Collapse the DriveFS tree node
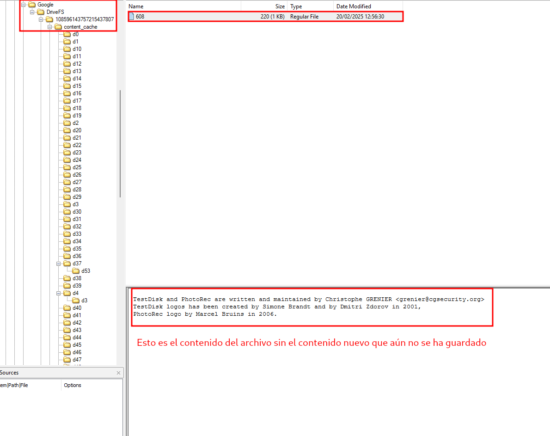550x436 pixels. [x=32, y=12]
